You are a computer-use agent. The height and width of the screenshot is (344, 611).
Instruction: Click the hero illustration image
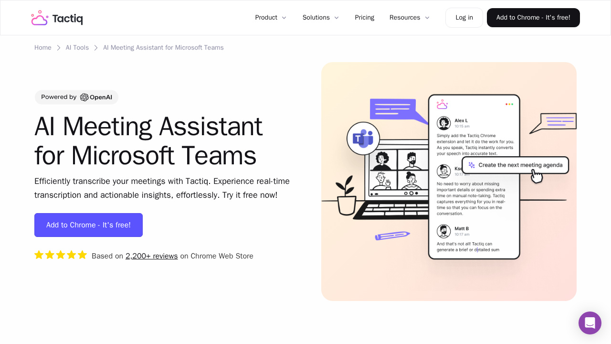449,182
